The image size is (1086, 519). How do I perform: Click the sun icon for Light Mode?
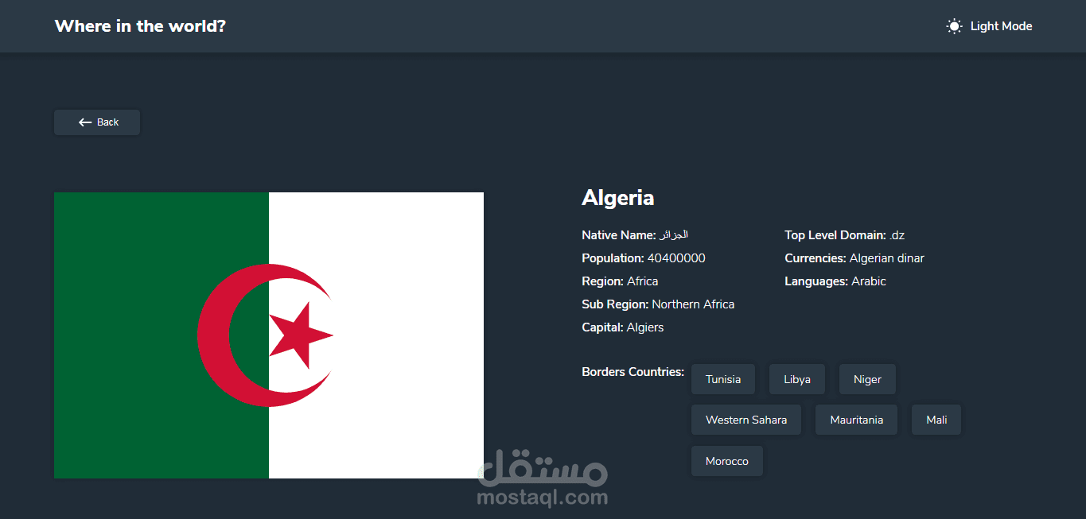(954, 26)
